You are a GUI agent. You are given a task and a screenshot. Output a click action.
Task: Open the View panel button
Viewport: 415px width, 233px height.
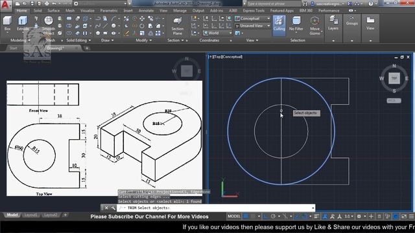point(370,23)
